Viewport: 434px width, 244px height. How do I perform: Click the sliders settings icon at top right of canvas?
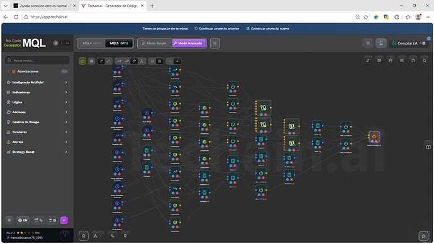tap(368, 60)
